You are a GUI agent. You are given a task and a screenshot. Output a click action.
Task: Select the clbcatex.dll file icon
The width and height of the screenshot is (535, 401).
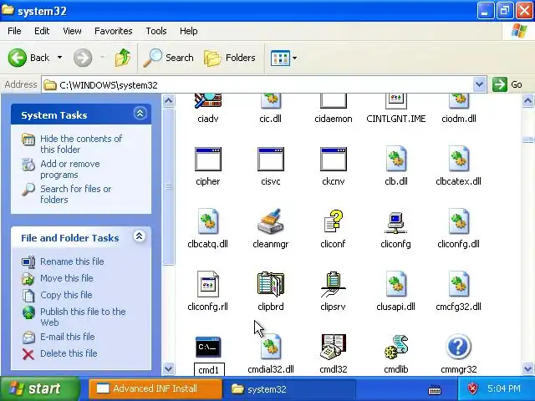click(x=459, y=160)
